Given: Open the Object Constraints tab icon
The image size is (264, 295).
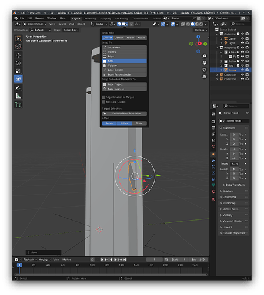Looking at the screenshot, I should pyautogui.click(x=213, y=179).
